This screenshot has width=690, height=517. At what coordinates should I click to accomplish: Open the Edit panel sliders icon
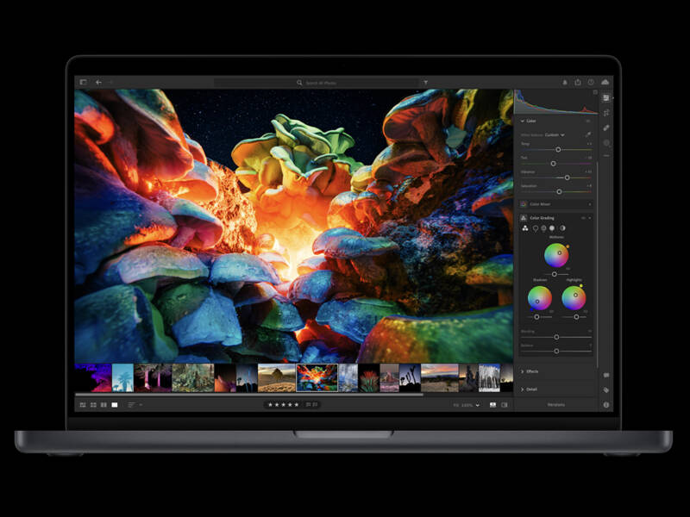(x=606, y=97)
